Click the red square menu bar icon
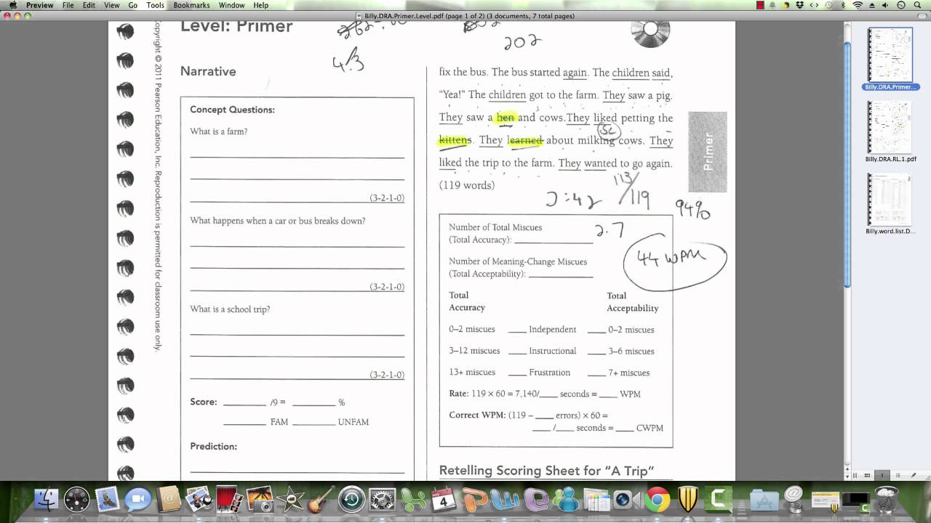The image size is (931, 523). coord(760,5)
